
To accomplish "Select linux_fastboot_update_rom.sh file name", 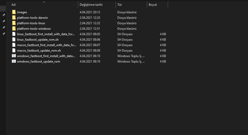I will (x=38, y=39).
